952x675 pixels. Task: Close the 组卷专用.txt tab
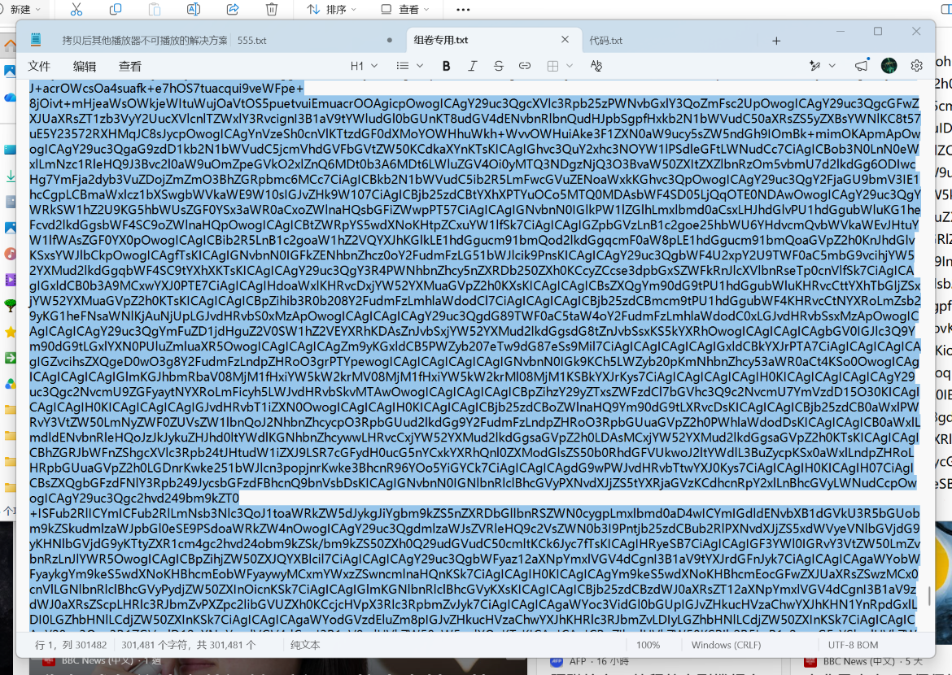[x=566, y=40]
